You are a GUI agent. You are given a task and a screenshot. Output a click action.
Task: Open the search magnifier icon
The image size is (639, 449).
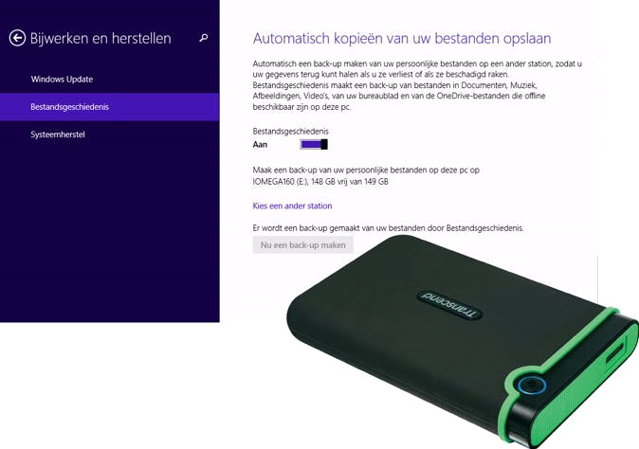coord(204,38)
